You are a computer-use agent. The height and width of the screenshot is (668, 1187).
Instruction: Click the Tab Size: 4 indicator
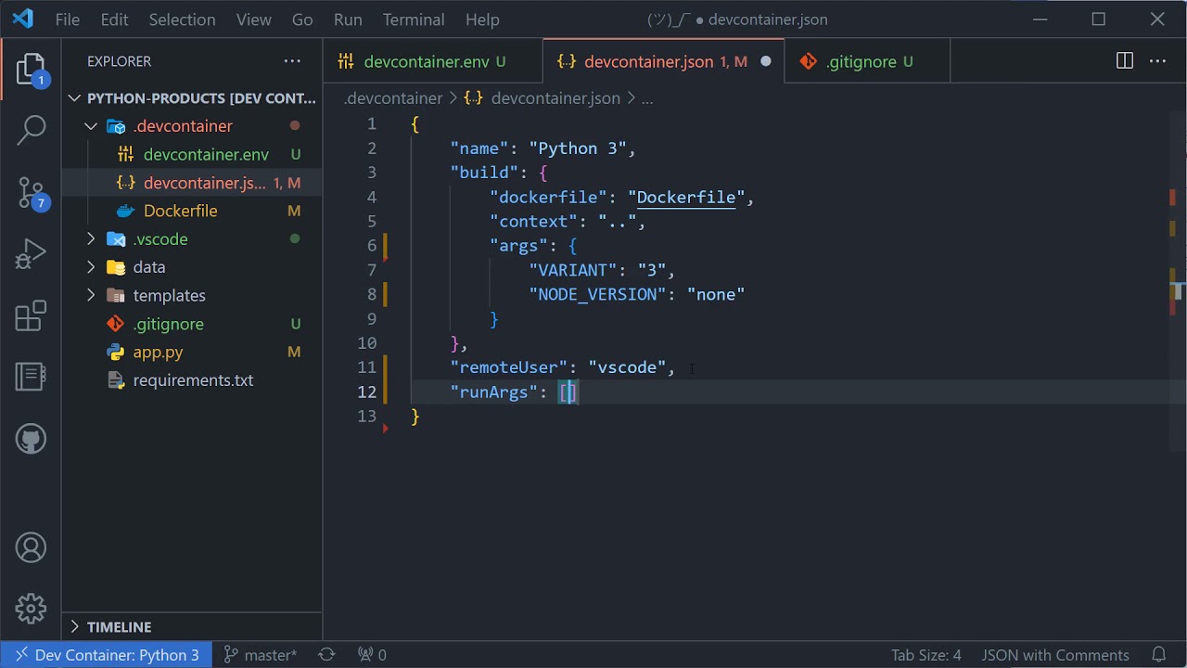tap(925, 655)
